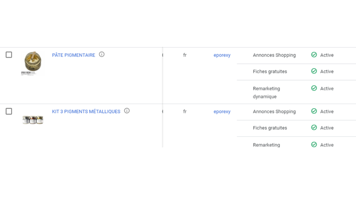This screenshot has height=200, width=356.
Task: Click eporexy link in PÂTE PIGMENTAIRE row
Action: (x=222, y=55)
